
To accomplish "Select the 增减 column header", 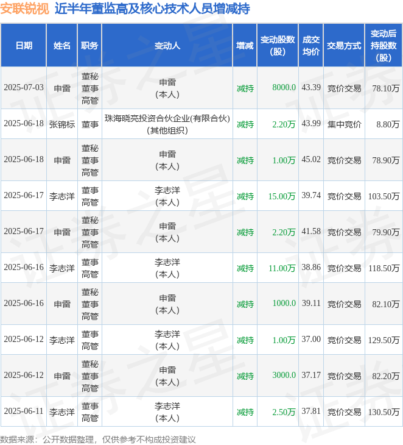I will tap(245, 46).
